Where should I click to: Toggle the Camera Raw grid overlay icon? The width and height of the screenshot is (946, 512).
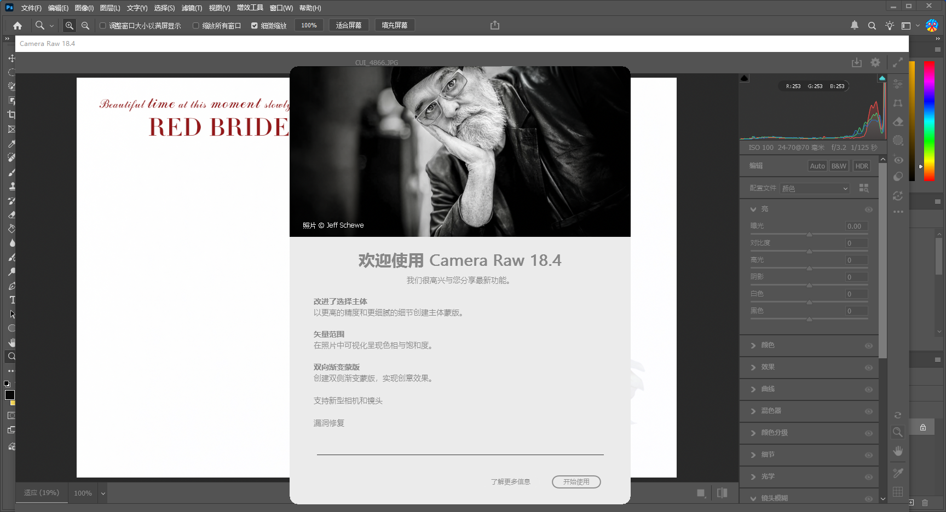click(x=898, y=492)
